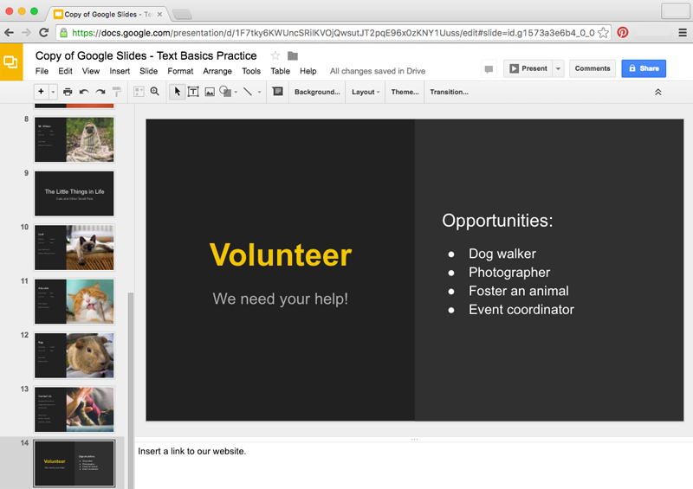
Task: Select slide 10 Siamese cat thumbnail
Action: pos(74,248)
